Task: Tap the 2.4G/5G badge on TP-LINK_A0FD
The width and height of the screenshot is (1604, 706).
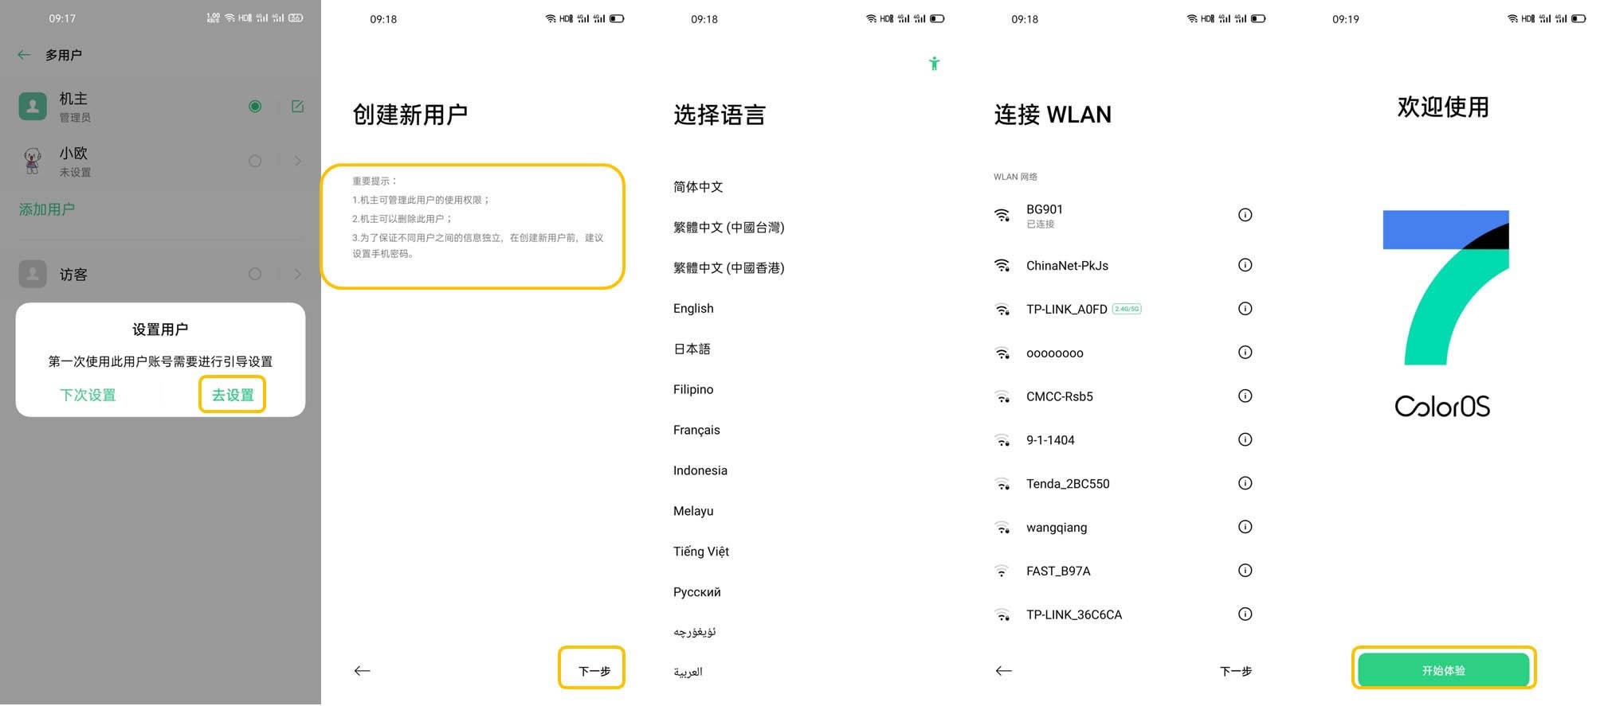Action: click(x=1127, y=309)
